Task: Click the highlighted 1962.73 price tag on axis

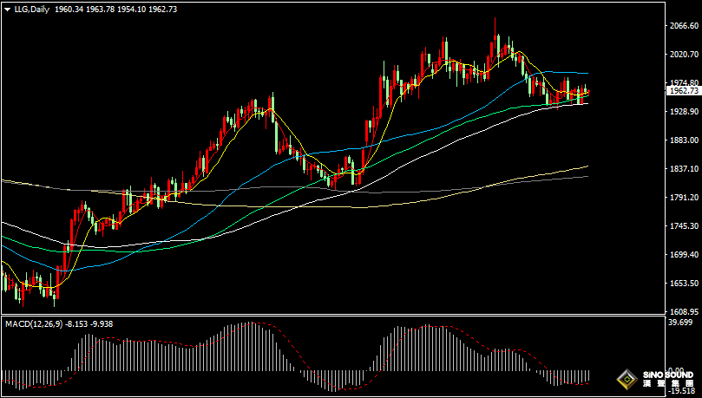Action: point(683,91)
